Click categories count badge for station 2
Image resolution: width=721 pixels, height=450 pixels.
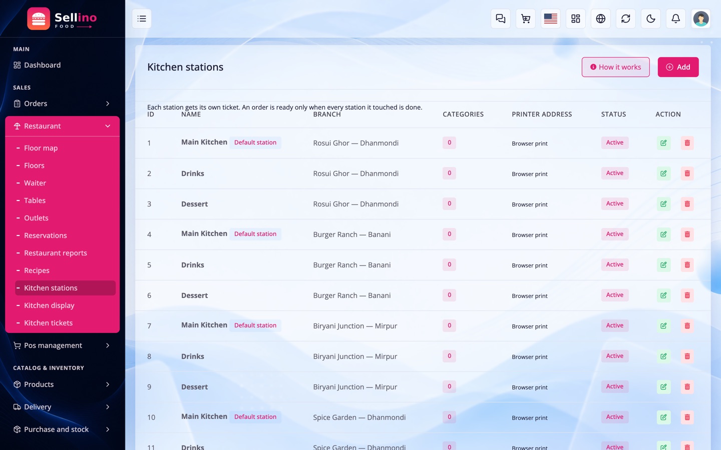(x=449, y=173)
